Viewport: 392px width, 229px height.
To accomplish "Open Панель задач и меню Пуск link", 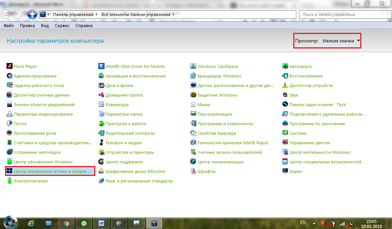I will click(319, 105).
